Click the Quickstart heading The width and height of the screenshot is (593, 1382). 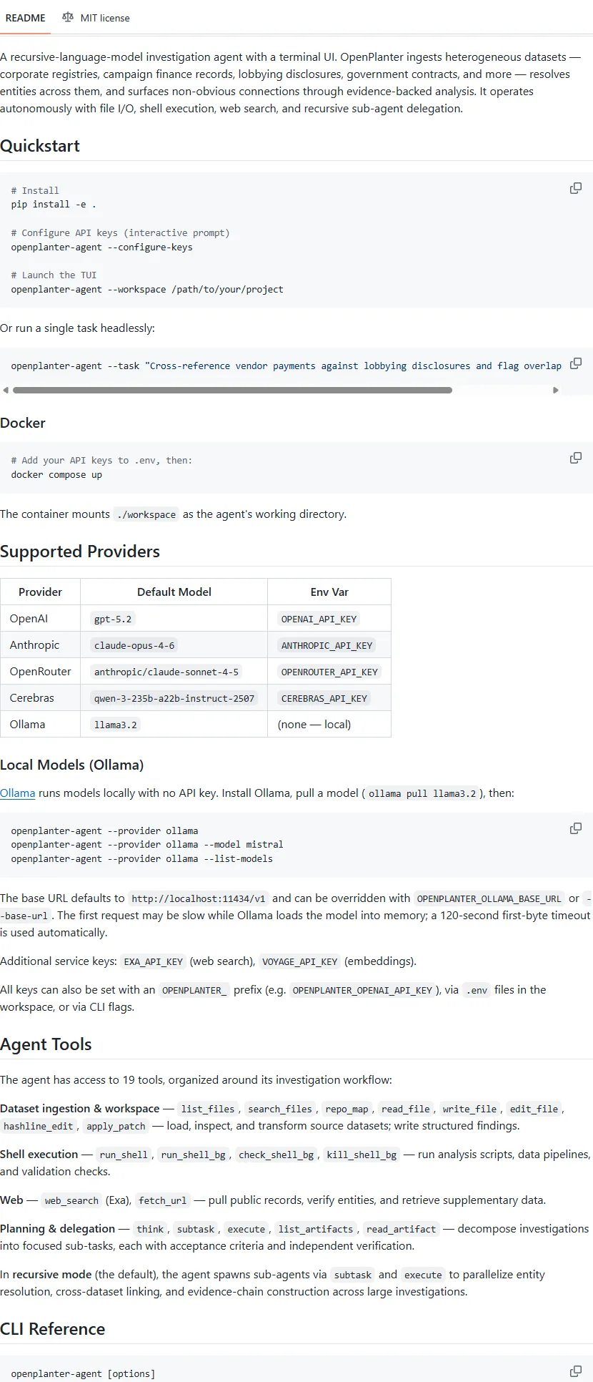[x=40, y=146]
